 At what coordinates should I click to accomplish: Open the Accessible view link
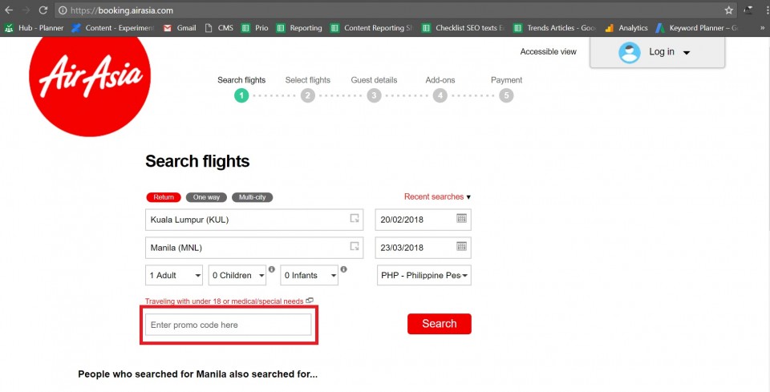(x=548, y=51)
